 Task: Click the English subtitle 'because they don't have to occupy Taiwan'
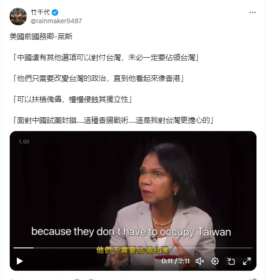[x=131, y=232]
